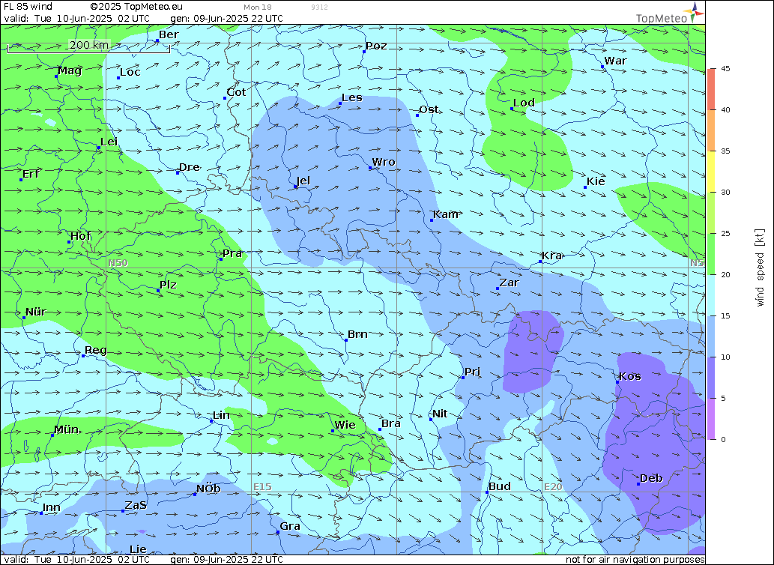Click the N50 latitude grid label
This screenshot has width=774, height=565.
click(x=118, y=262)
